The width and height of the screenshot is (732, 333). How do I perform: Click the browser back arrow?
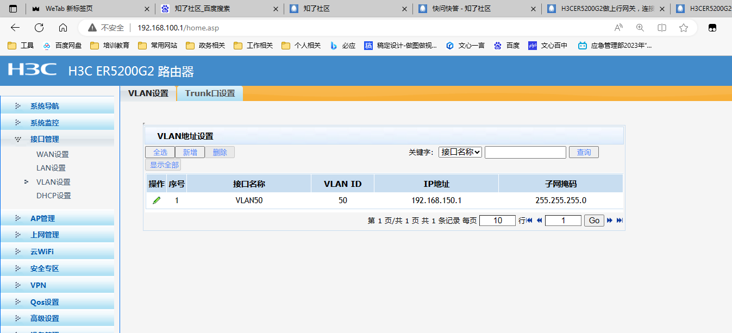pos(15,28)
